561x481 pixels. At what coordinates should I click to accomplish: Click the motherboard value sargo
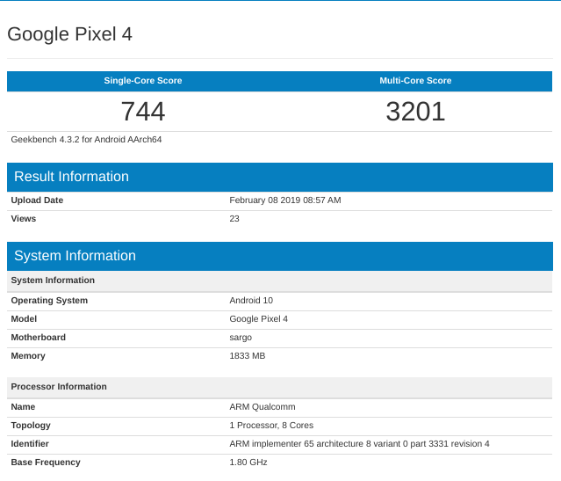[241, 338]
